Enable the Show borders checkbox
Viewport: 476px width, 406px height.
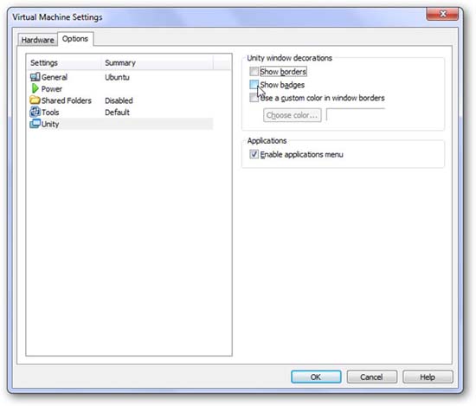pyautogui.click(x=254, y=72)
